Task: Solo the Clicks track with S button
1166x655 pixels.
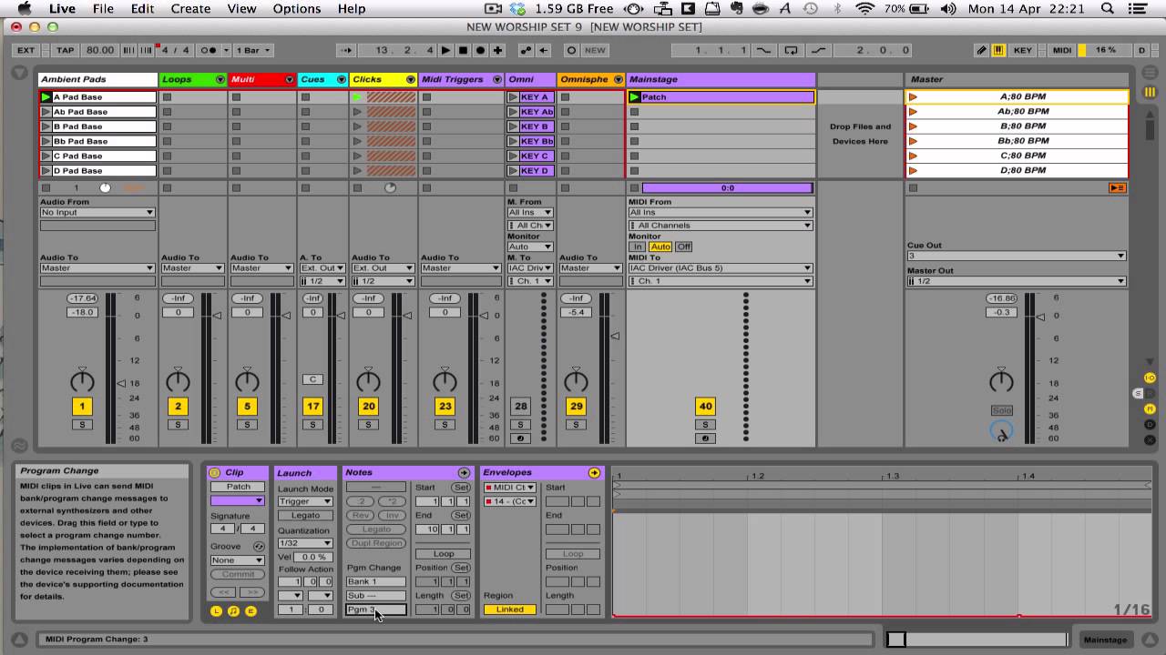Action: [368, 425]
